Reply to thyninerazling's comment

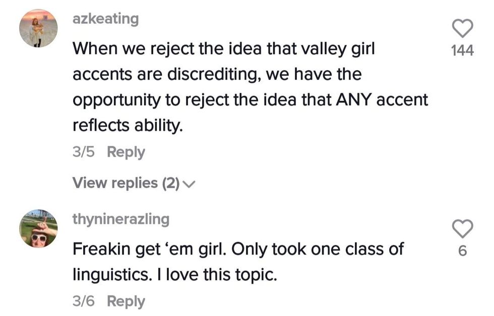click(126, 301)
